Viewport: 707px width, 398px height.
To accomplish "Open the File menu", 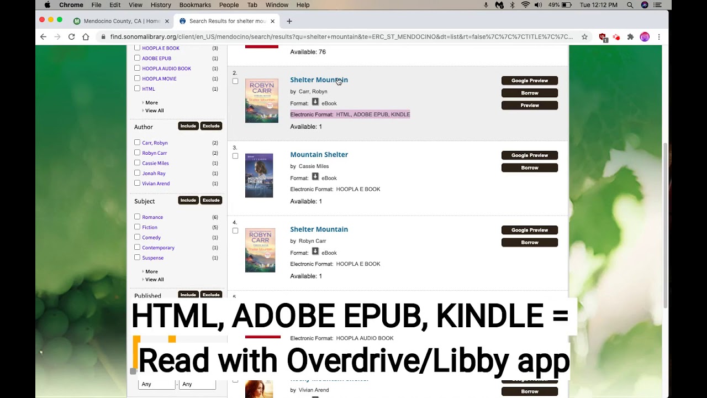I will click(96, 5).
